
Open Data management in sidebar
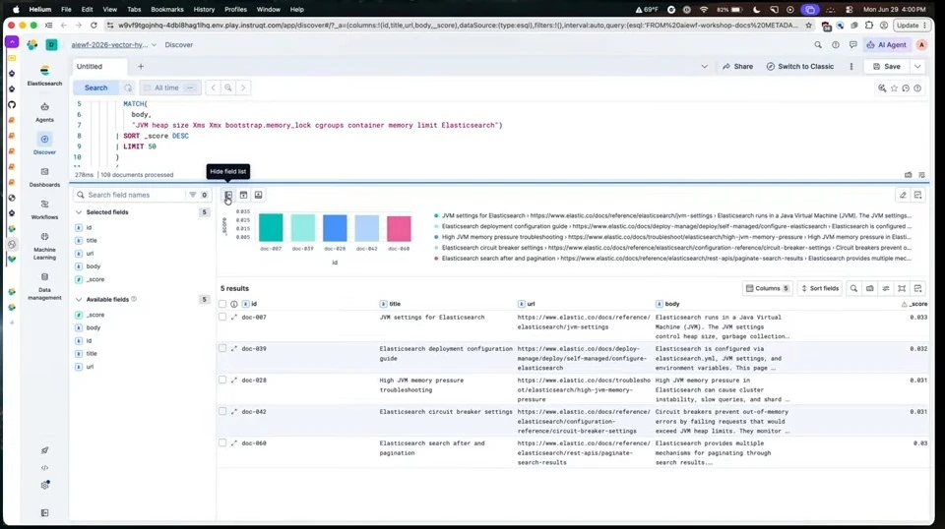coord(44,286)
